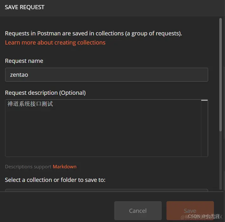The width and height of the screenshot is (225, 222).
Task: Click the scrollbar thumb in the description box
Action: point(204,100)
